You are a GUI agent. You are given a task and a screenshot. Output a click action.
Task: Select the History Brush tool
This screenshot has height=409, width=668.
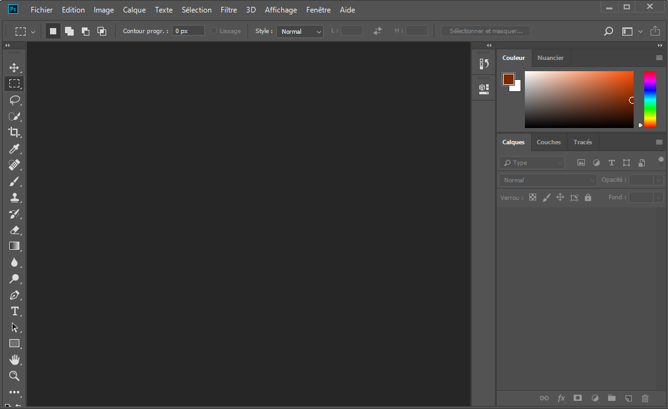click(x=14, y=214)
